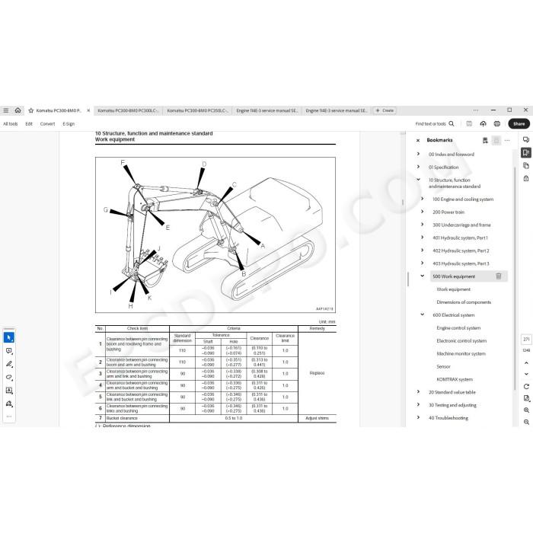Open the All tools menu
This screenshot has width=533, height=533.
pos(10,123)
